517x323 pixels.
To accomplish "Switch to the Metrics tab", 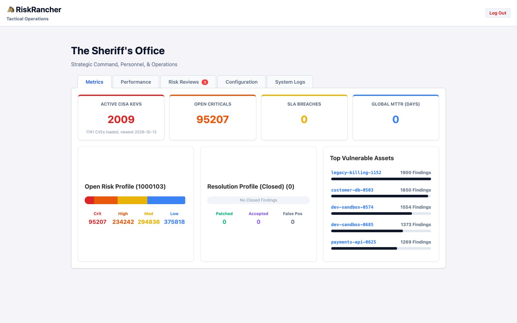I will pos(94,82).
